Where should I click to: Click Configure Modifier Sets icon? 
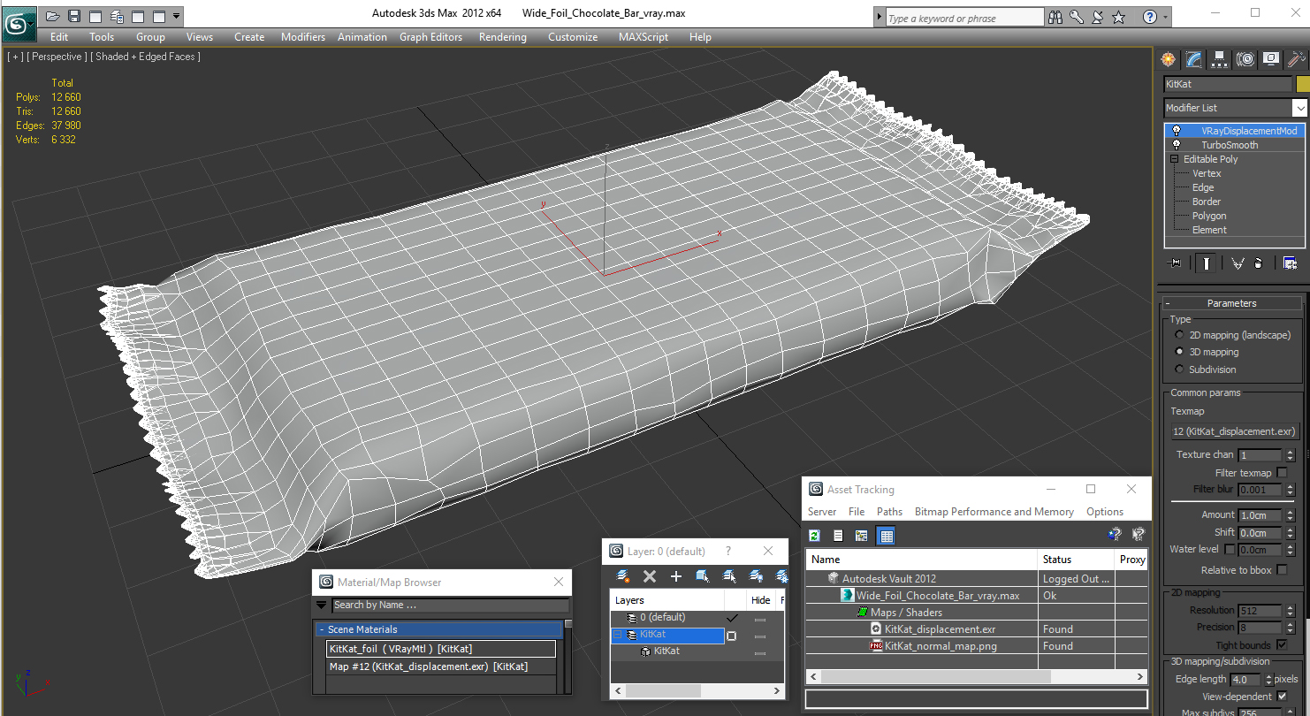(x=1290, y=263)
